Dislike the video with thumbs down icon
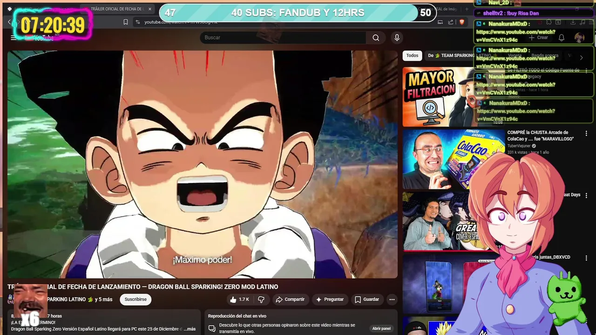The height and width of the screenshot is (335, 596). coord(261,300)
